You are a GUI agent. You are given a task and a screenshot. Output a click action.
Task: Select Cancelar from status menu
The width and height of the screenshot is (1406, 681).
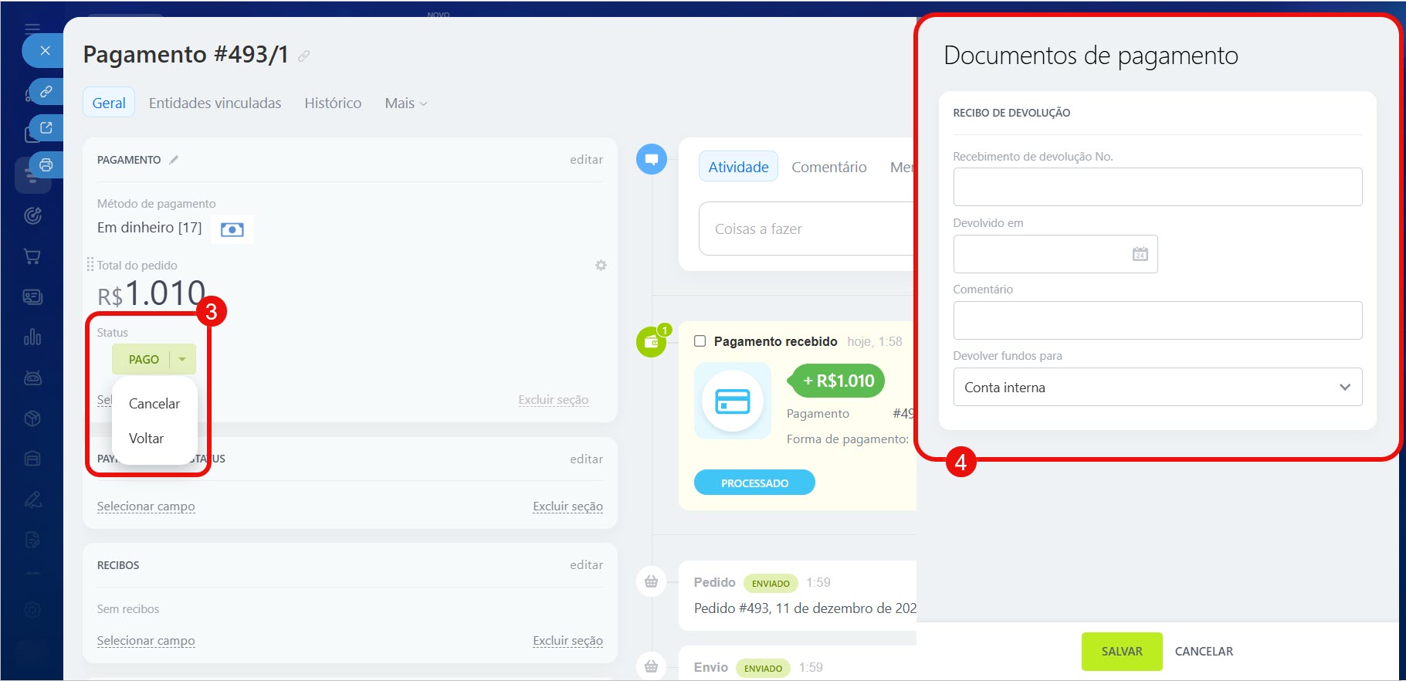(x=154, y=404)
